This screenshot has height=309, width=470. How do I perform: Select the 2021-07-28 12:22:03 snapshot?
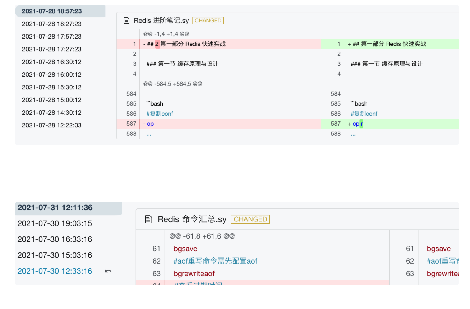coord(52,125)
